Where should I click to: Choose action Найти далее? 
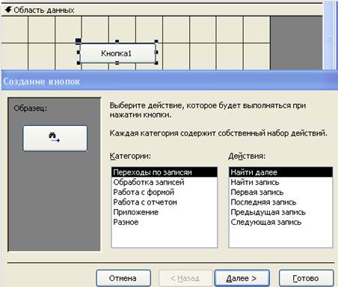[280, 172]
